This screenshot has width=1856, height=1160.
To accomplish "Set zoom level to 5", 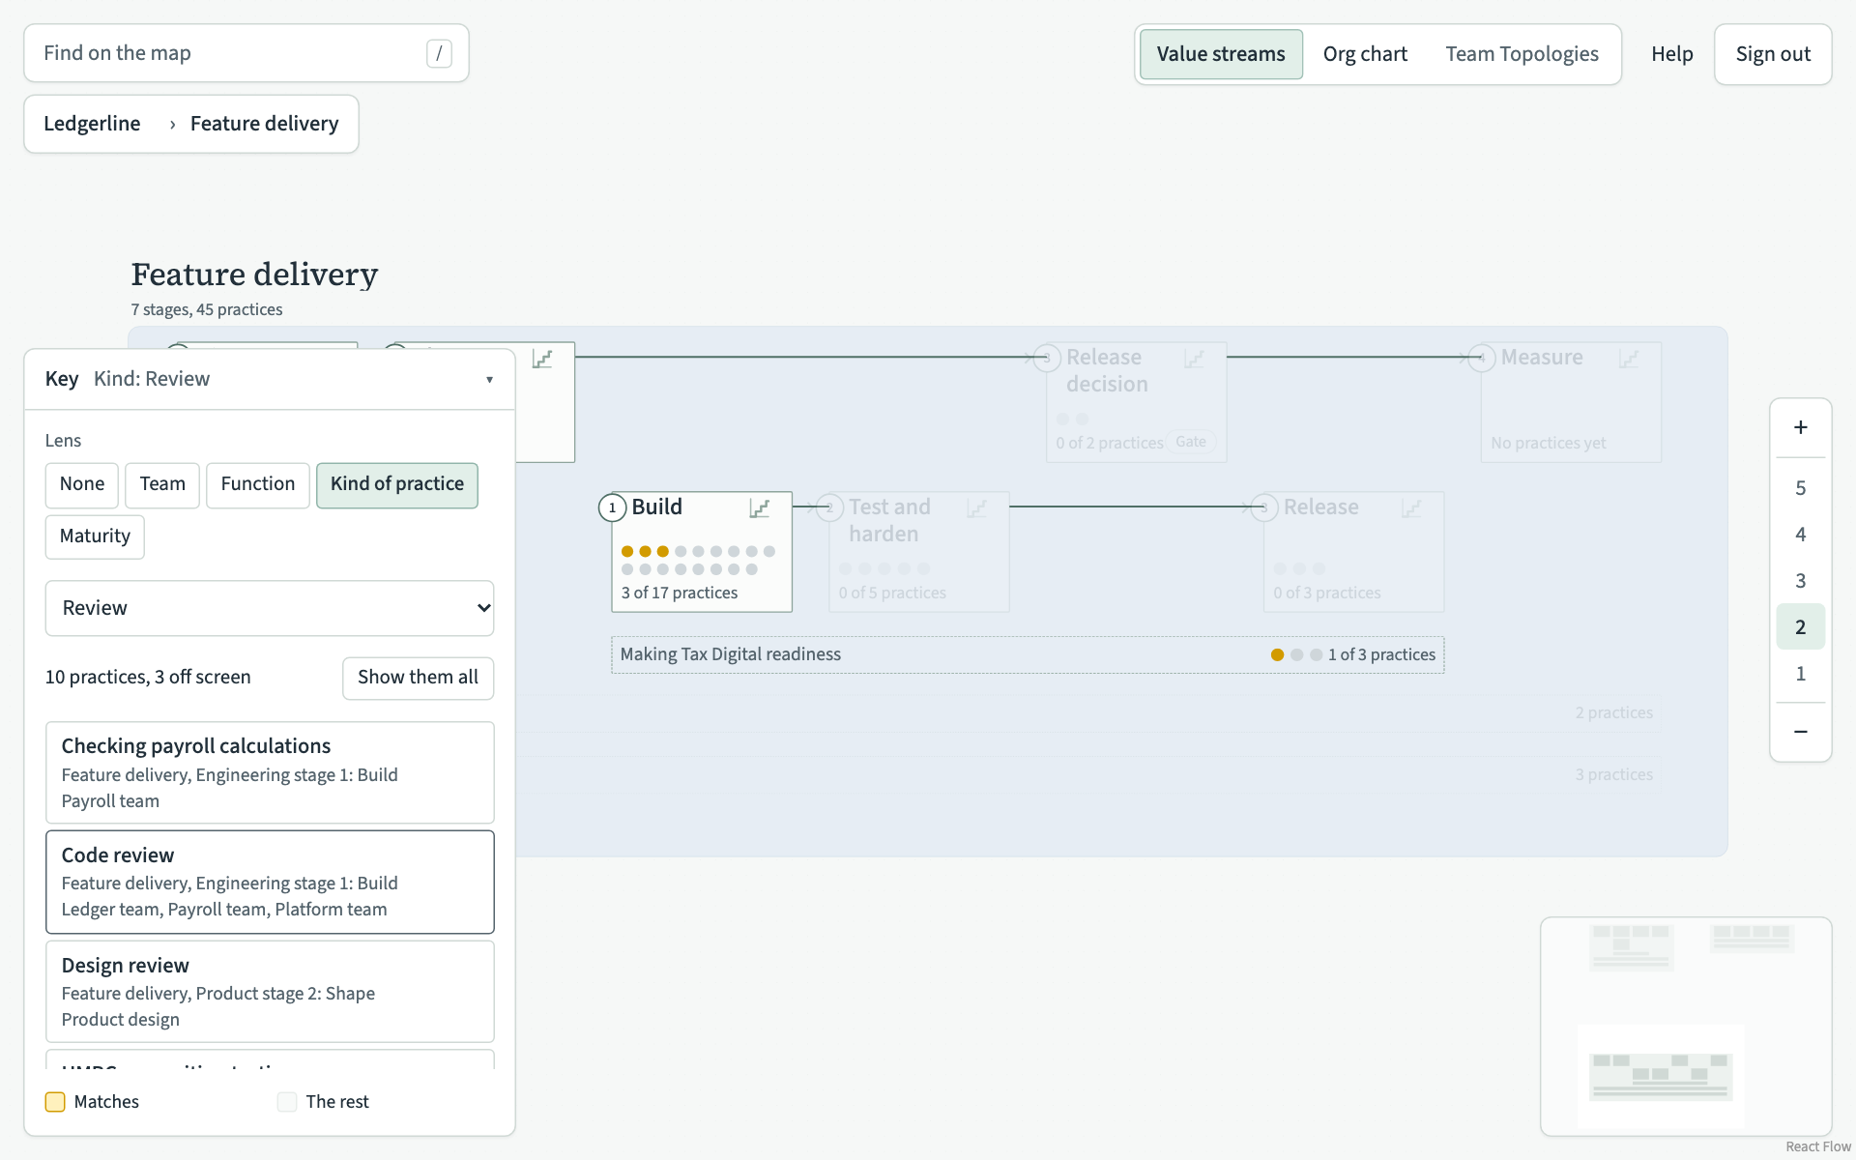I will click(1800, 488).
